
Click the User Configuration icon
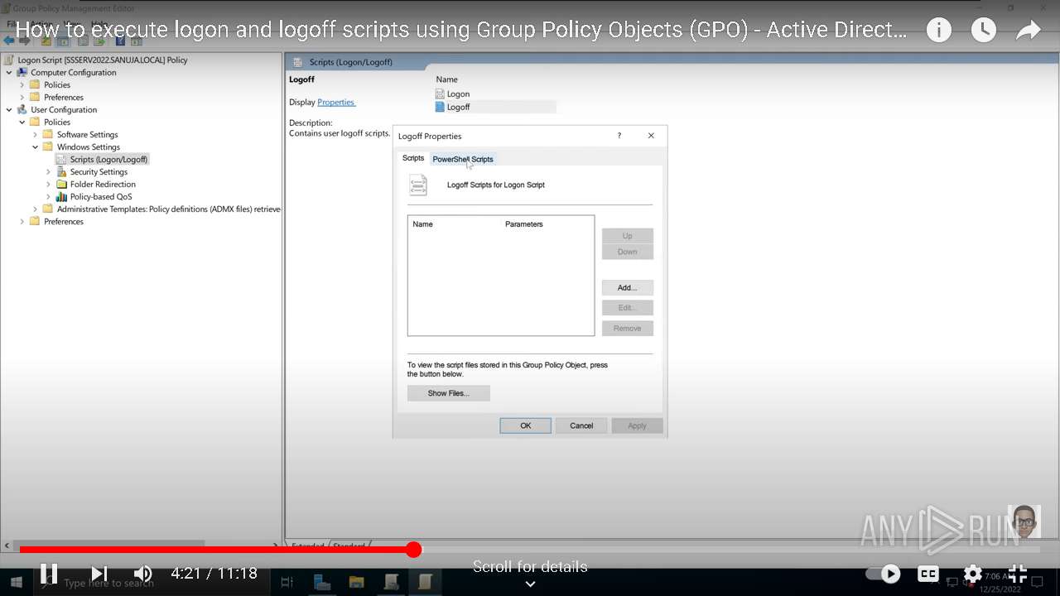coord(22,109)
